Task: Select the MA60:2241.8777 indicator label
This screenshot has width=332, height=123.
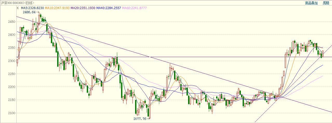Action: (x=134, y=8)
